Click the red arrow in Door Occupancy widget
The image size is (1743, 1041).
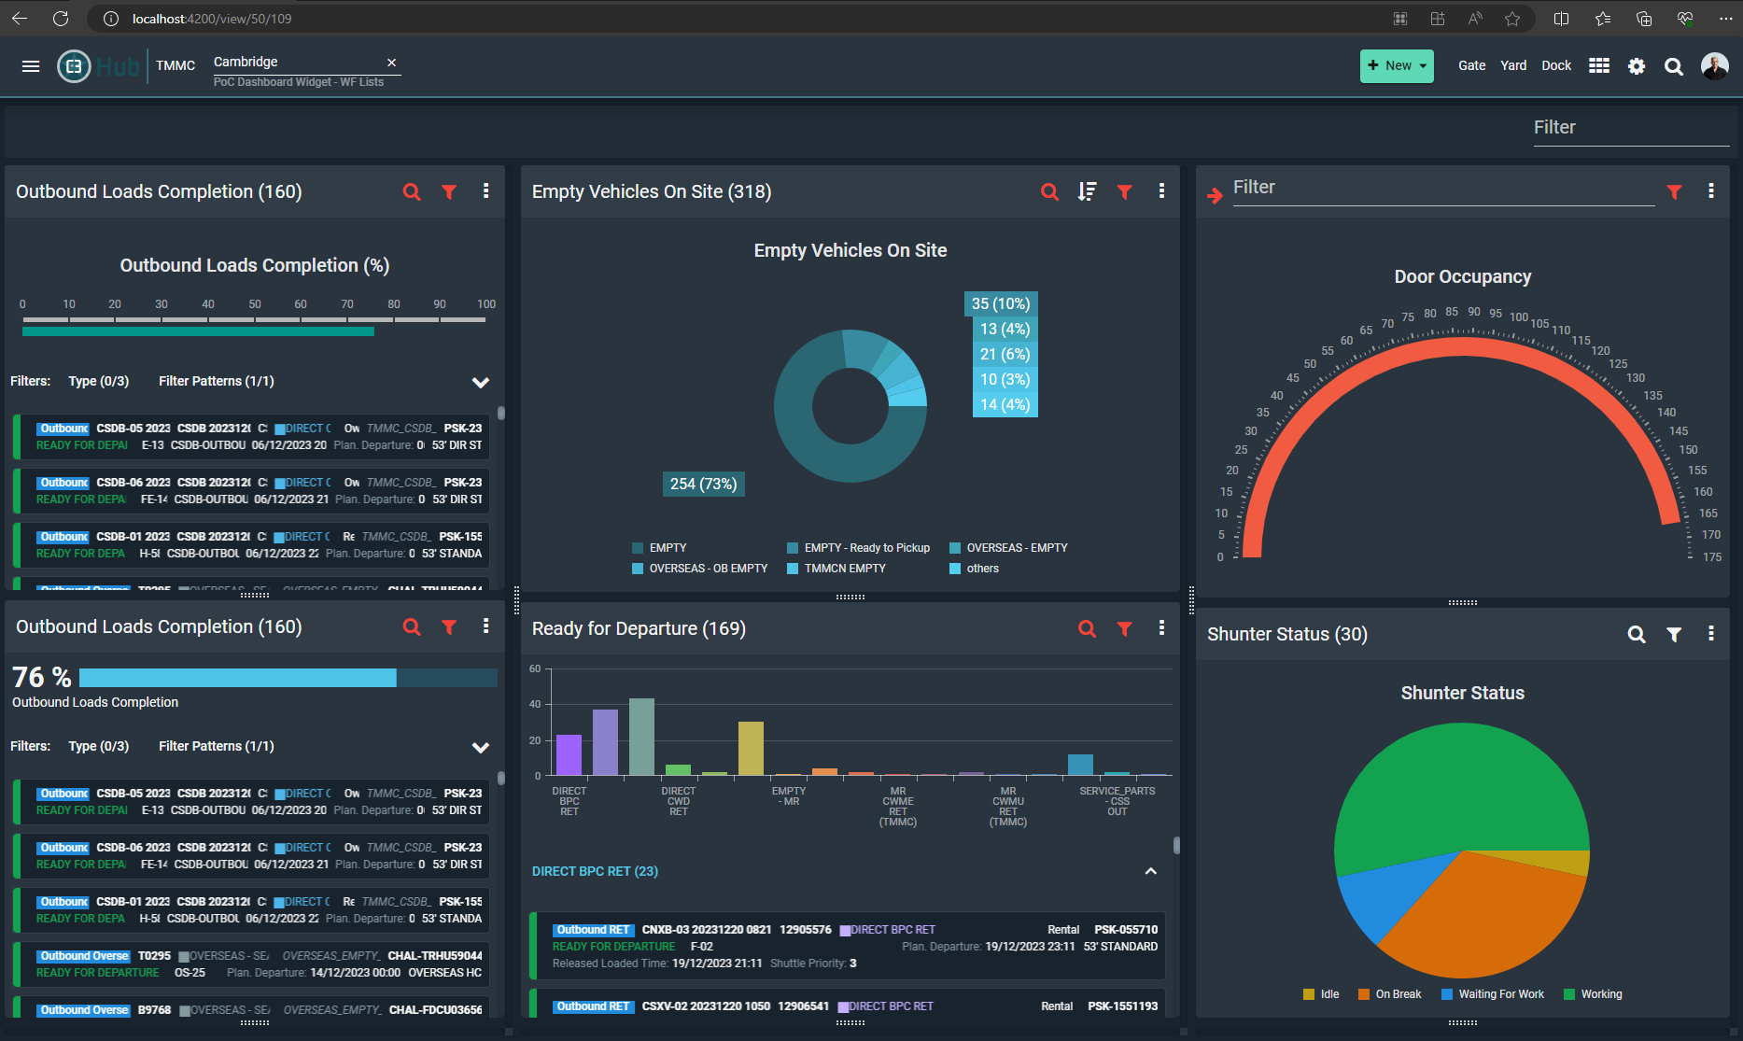click(x=1215, y=195)
